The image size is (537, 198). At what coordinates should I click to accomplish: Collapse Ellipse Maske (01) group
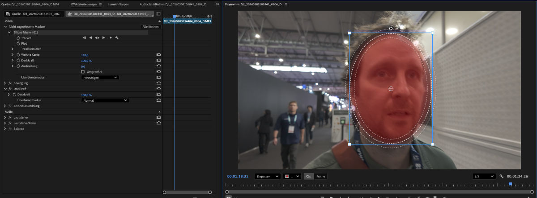pyautogui.click(x=9, y=32)
